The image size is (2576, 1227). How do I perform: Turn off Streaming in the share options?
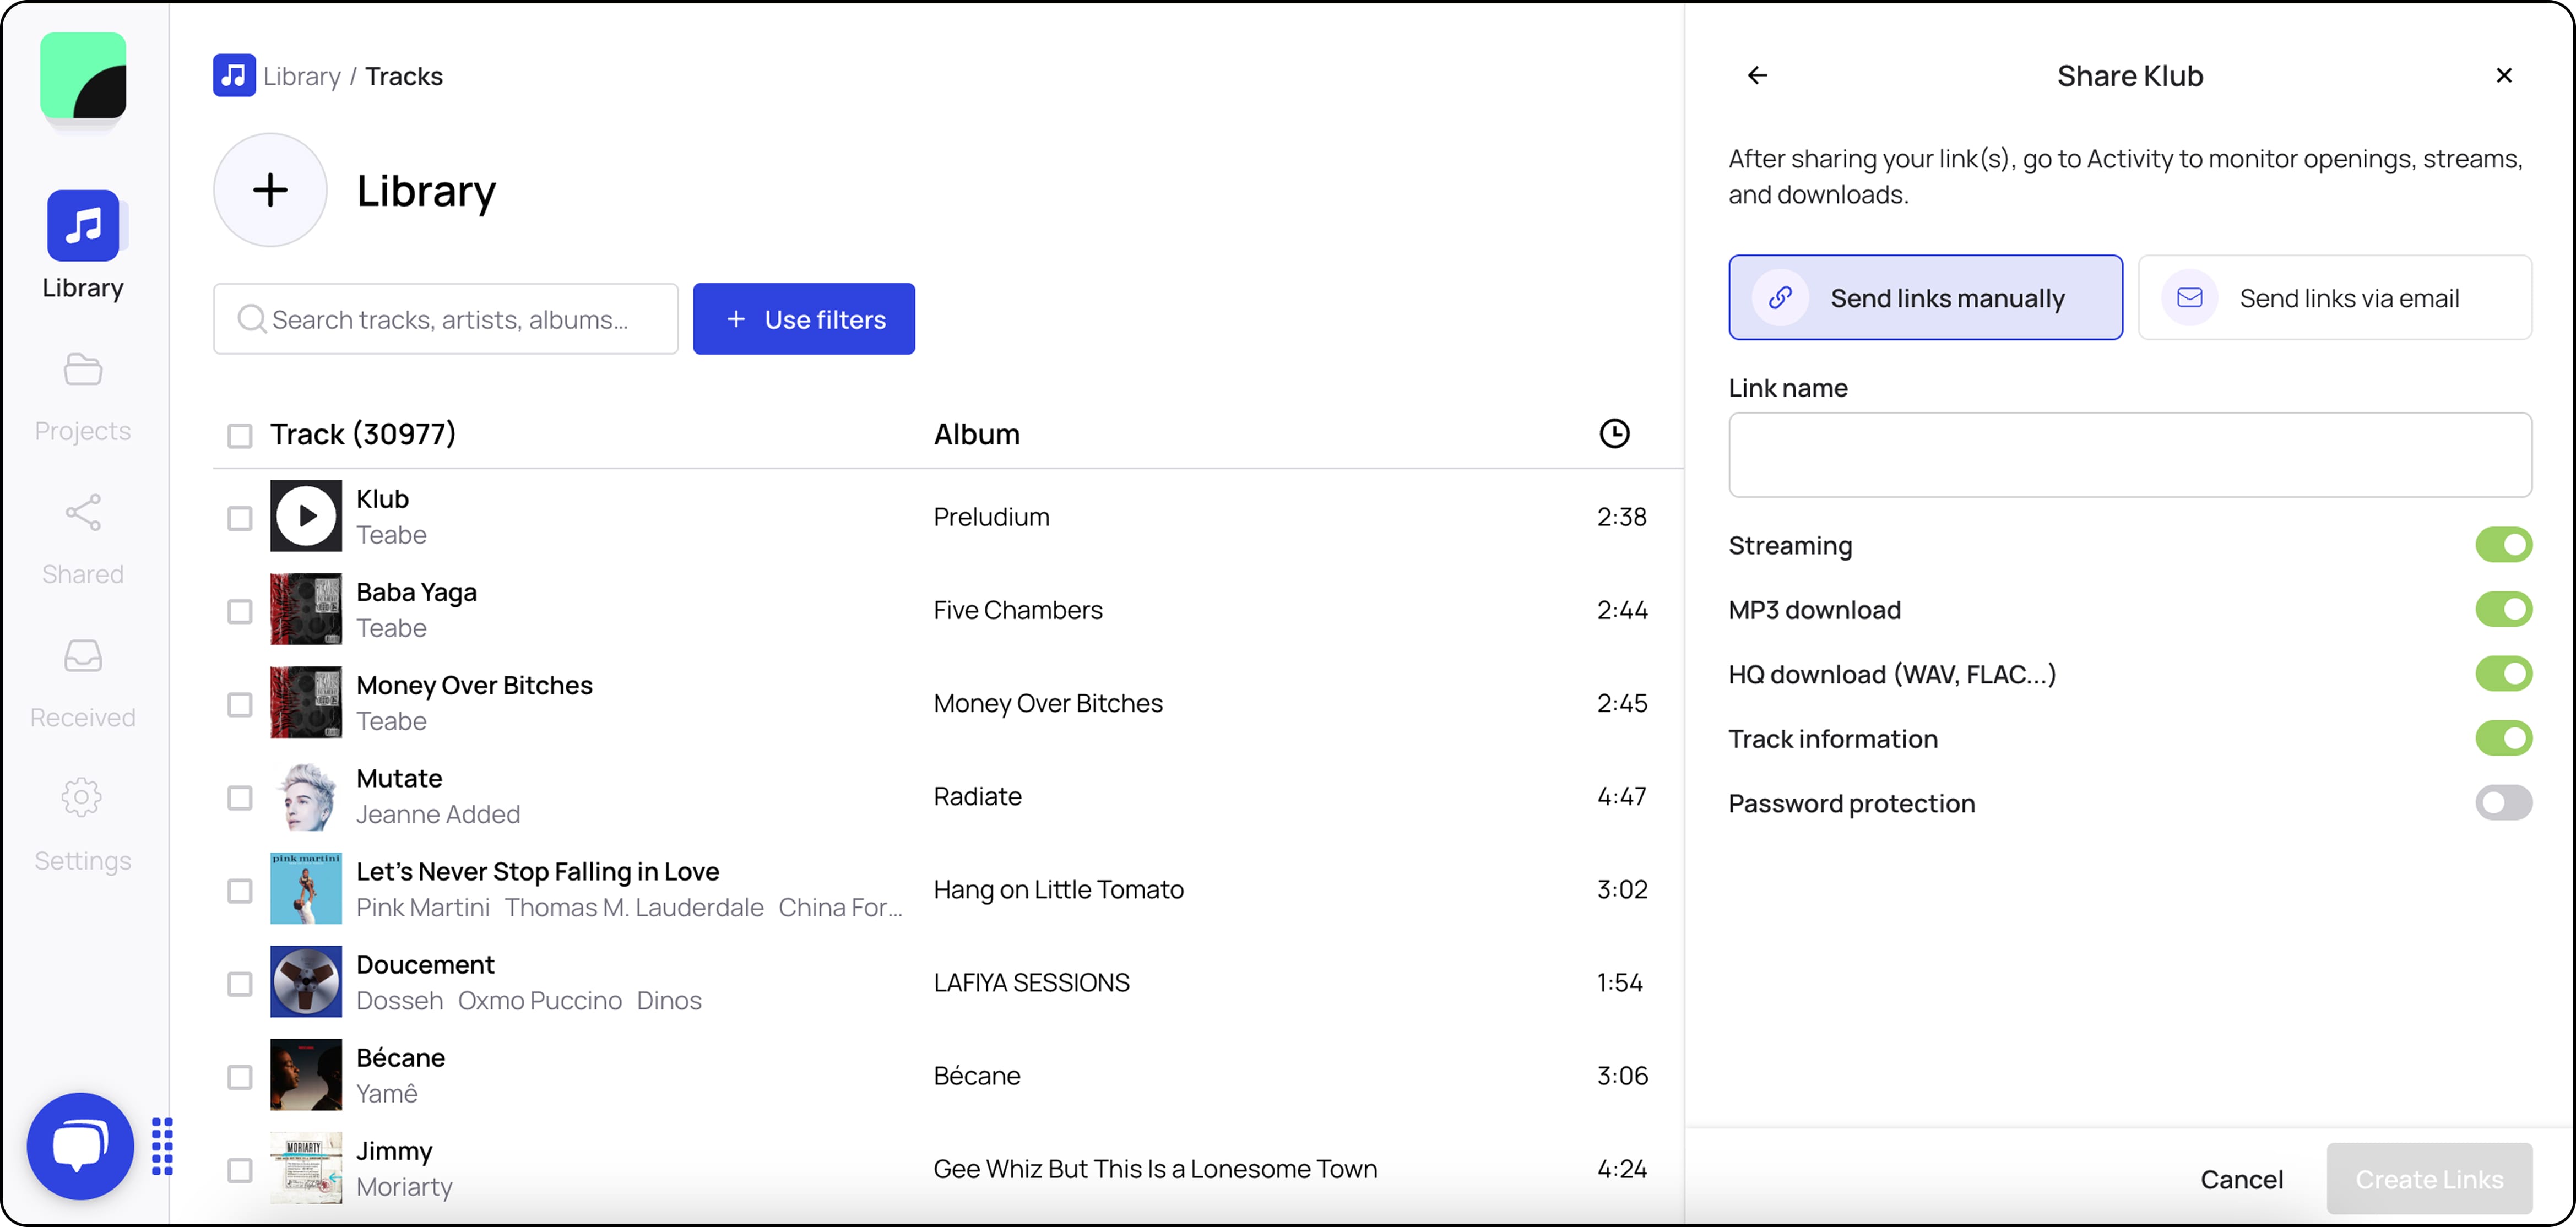[2503, 545]
